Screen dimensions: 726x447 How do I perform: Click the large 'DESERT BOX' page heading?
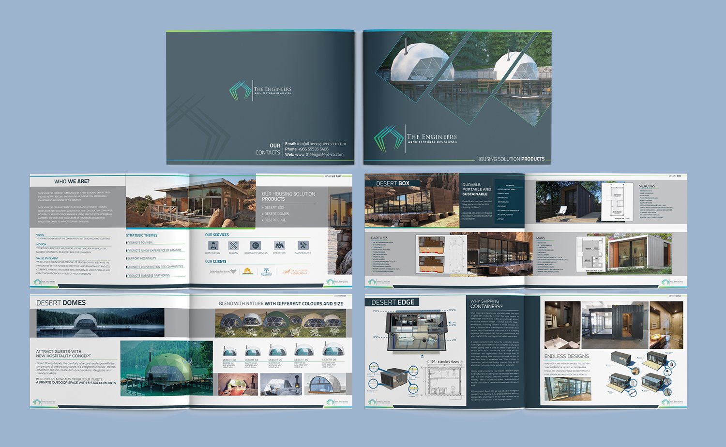[393, 183]
